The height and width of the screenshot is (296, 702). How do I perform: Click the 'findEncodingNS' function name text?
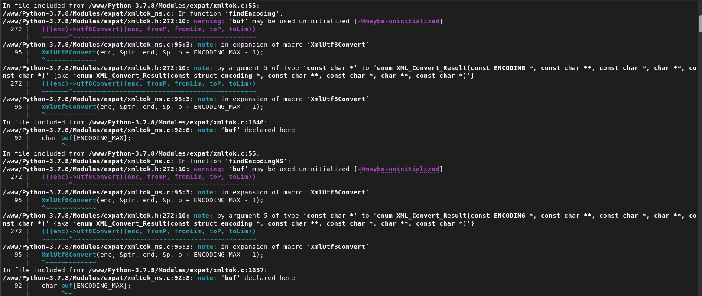[257, 161]
